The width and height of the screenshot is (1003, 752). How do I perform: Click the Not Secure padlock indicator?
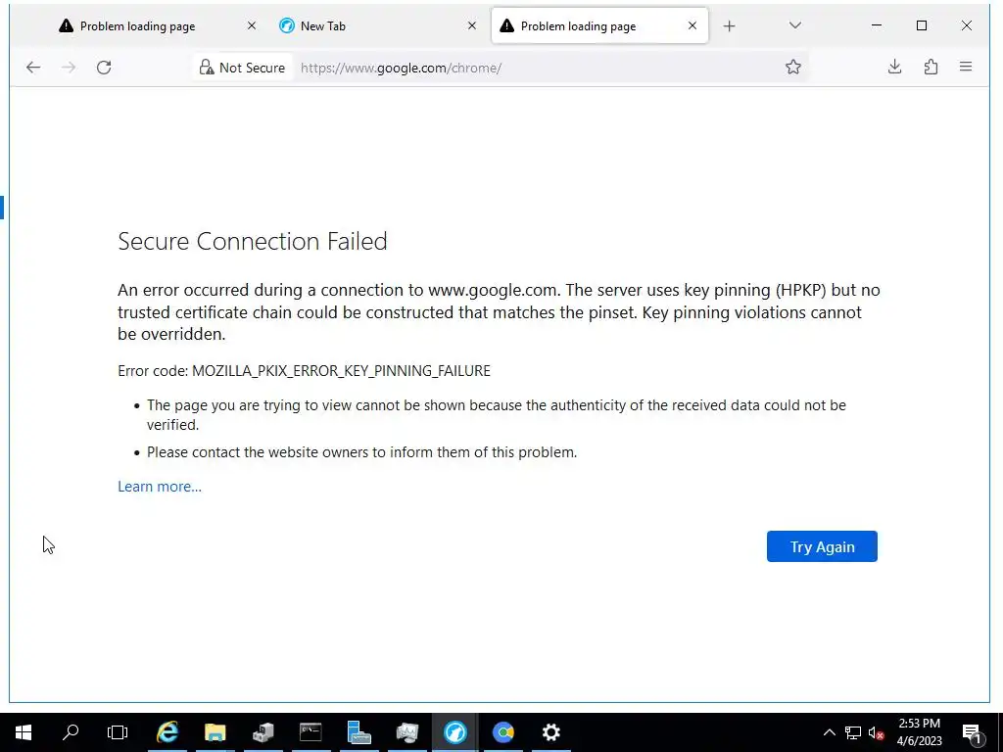click(243, 68)
